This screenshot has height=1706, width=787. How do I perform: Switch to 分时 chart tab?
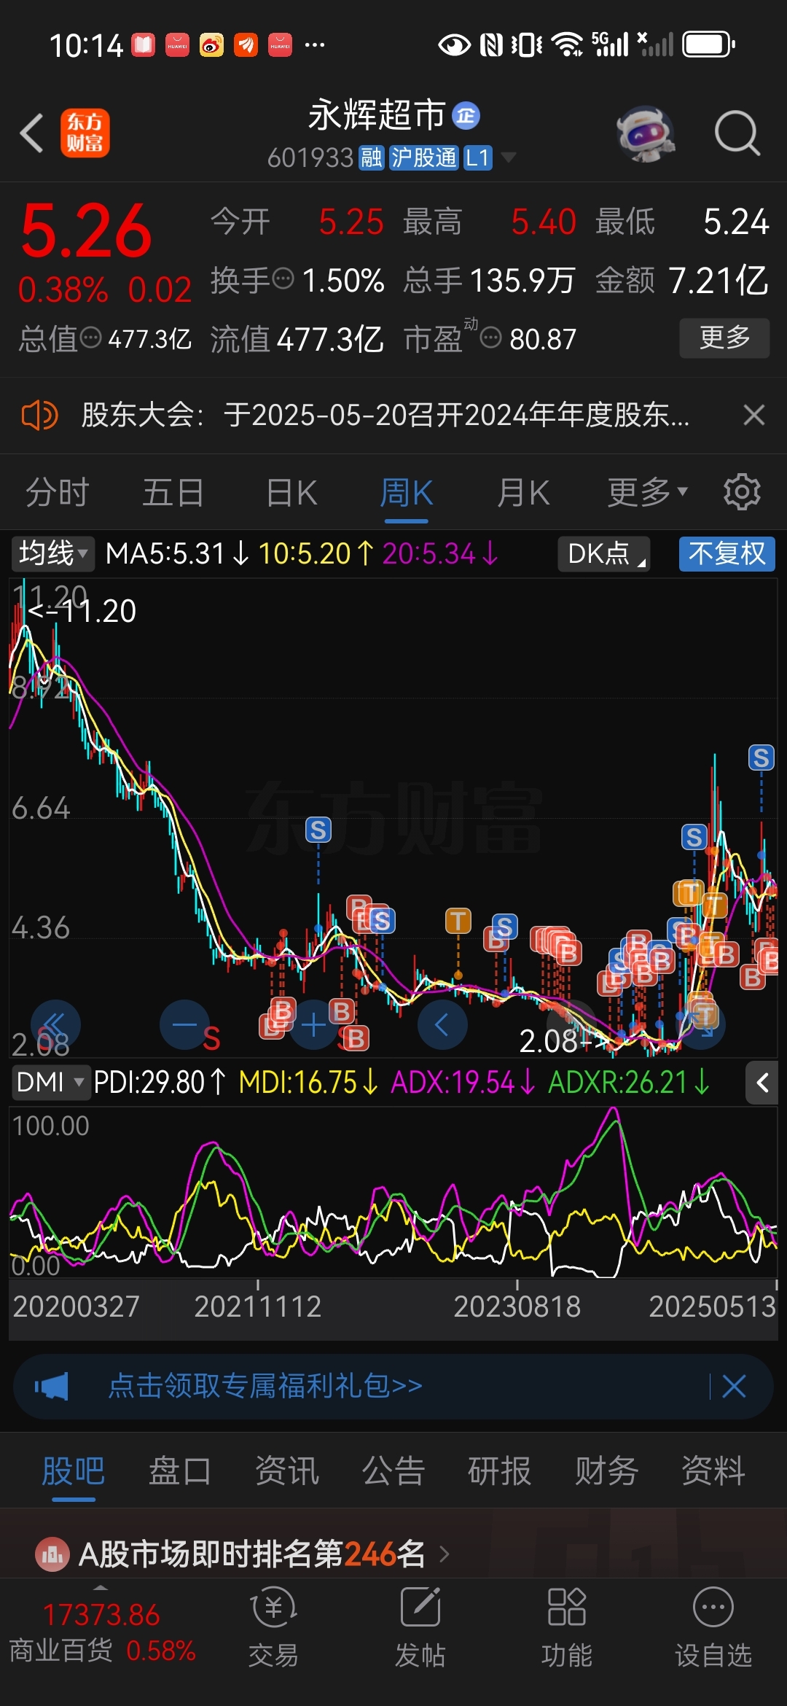pos(57,492)
